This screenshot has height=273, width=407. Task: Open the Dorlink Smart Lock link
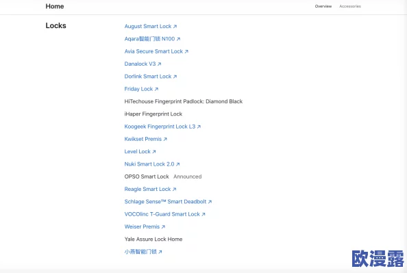coord(151,77)
